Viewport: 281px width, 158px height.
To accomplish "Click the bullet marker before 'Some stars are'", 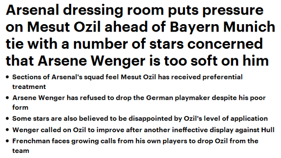I will pos(7,119).
